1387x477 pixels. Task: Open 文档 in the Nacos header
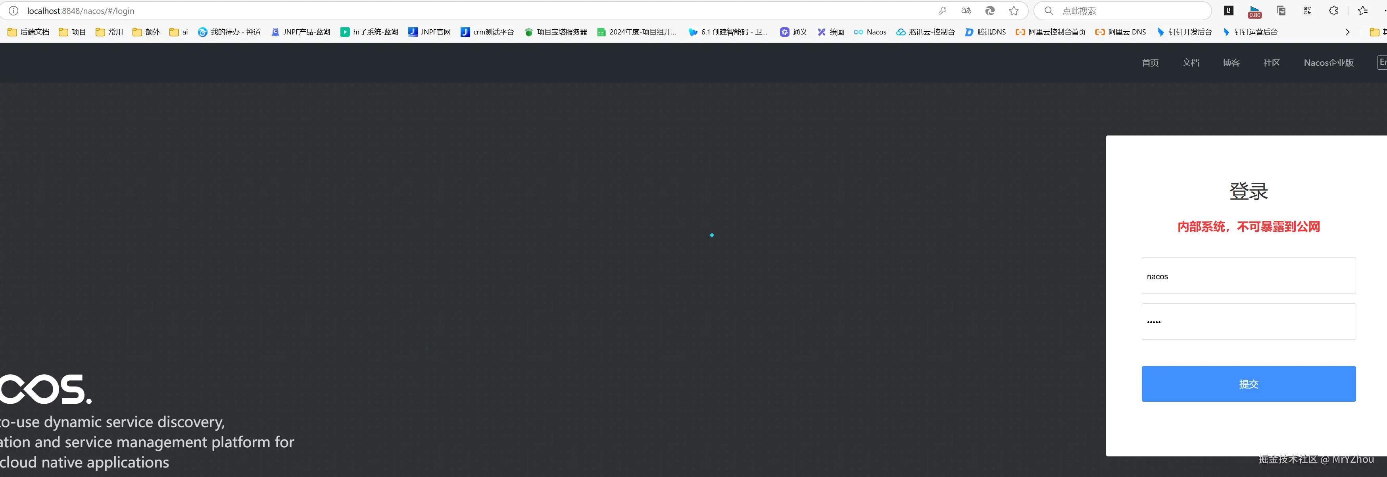[x=1191, y=63]
